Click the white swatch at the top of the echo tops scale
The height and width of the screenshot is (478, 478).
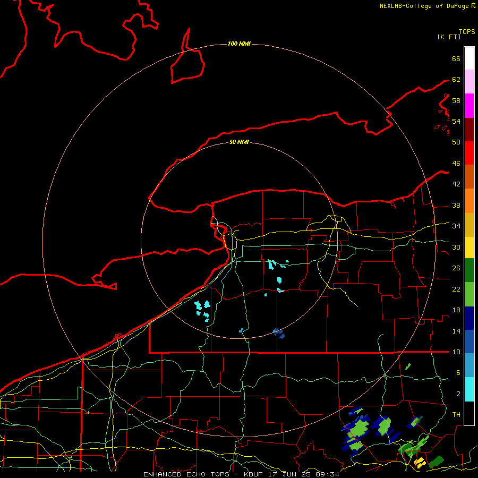(x=469, y=58)
